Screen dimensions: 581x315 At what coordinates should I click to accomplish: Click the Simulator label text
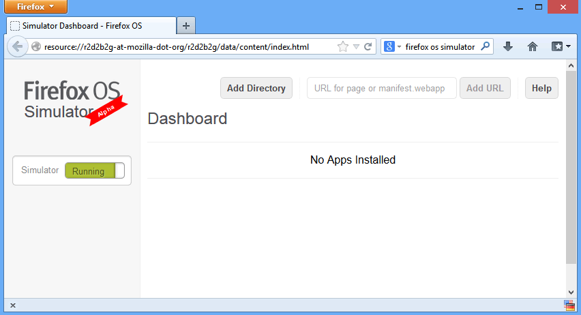(x=40, y=170)
